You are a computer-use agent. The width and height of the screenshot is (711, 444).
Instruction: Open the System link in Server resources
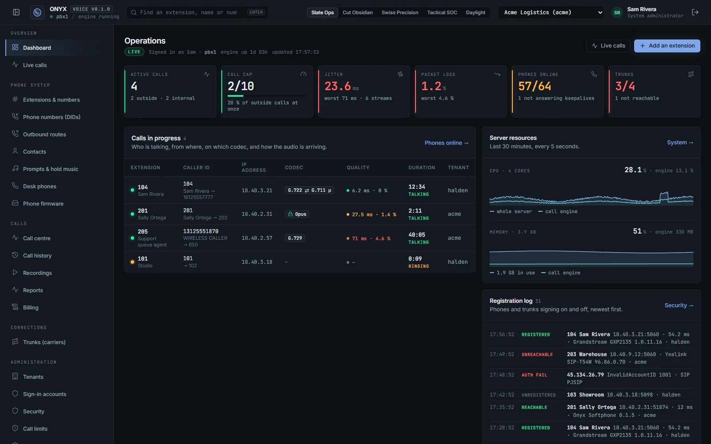pos(680,143)
